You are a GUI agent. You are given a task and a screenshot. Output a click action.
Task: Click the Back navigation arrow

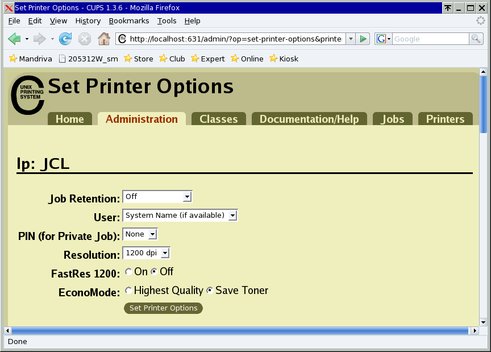click(14, 39)
